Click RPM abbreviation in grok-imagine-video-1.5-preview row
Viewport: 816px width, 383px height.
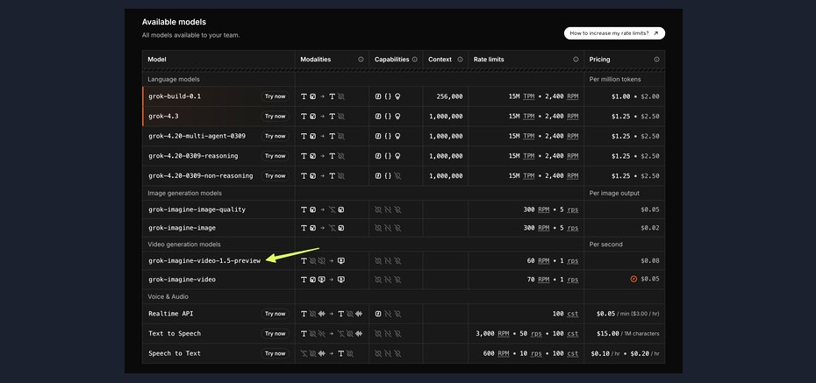click(x=543, y=261)
